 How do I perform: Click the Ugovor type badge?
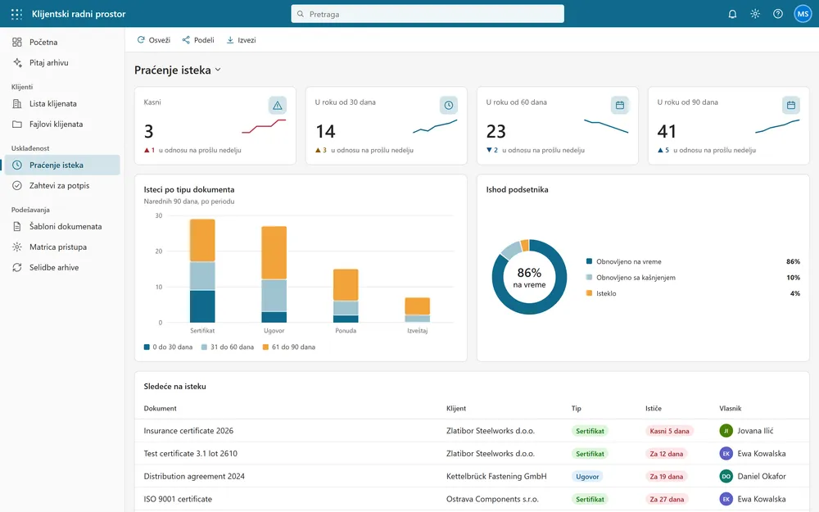point(587,477)
